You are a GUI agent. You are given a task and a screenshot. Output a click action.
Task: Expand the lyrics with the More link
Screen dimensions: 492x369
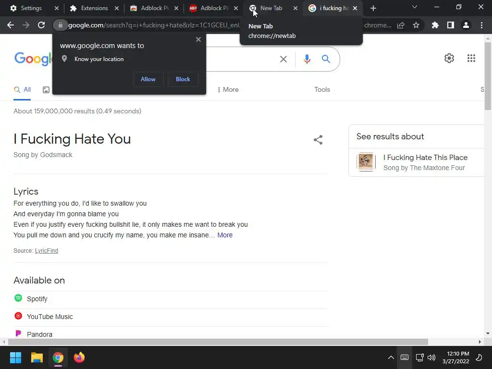pyautogui.click(x=225, y=235)
